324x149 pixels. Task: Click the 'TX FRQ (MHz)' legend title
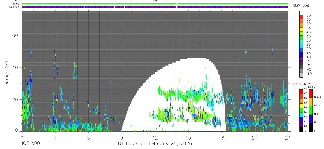coord(301,84)
